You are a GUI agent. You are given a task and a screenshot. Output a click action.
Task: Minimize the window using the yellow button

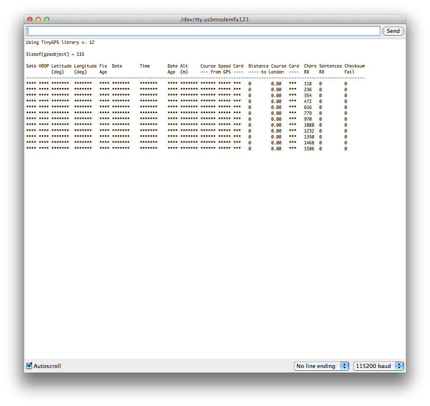tap(38, 19)
